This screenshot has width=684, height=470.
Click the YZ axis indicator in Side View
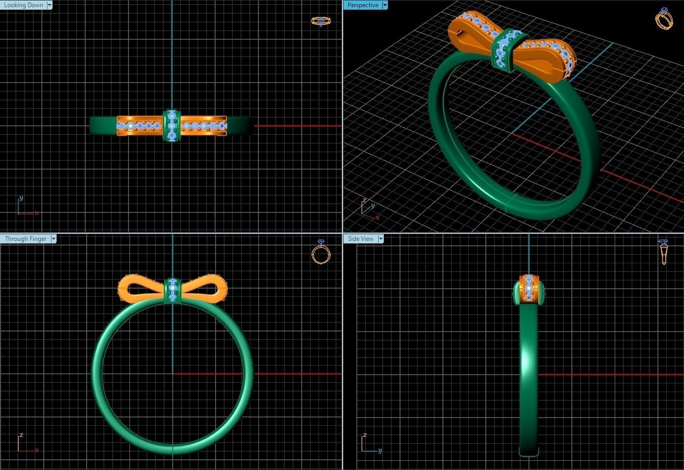pyautogui.click(x=372, y=443)
